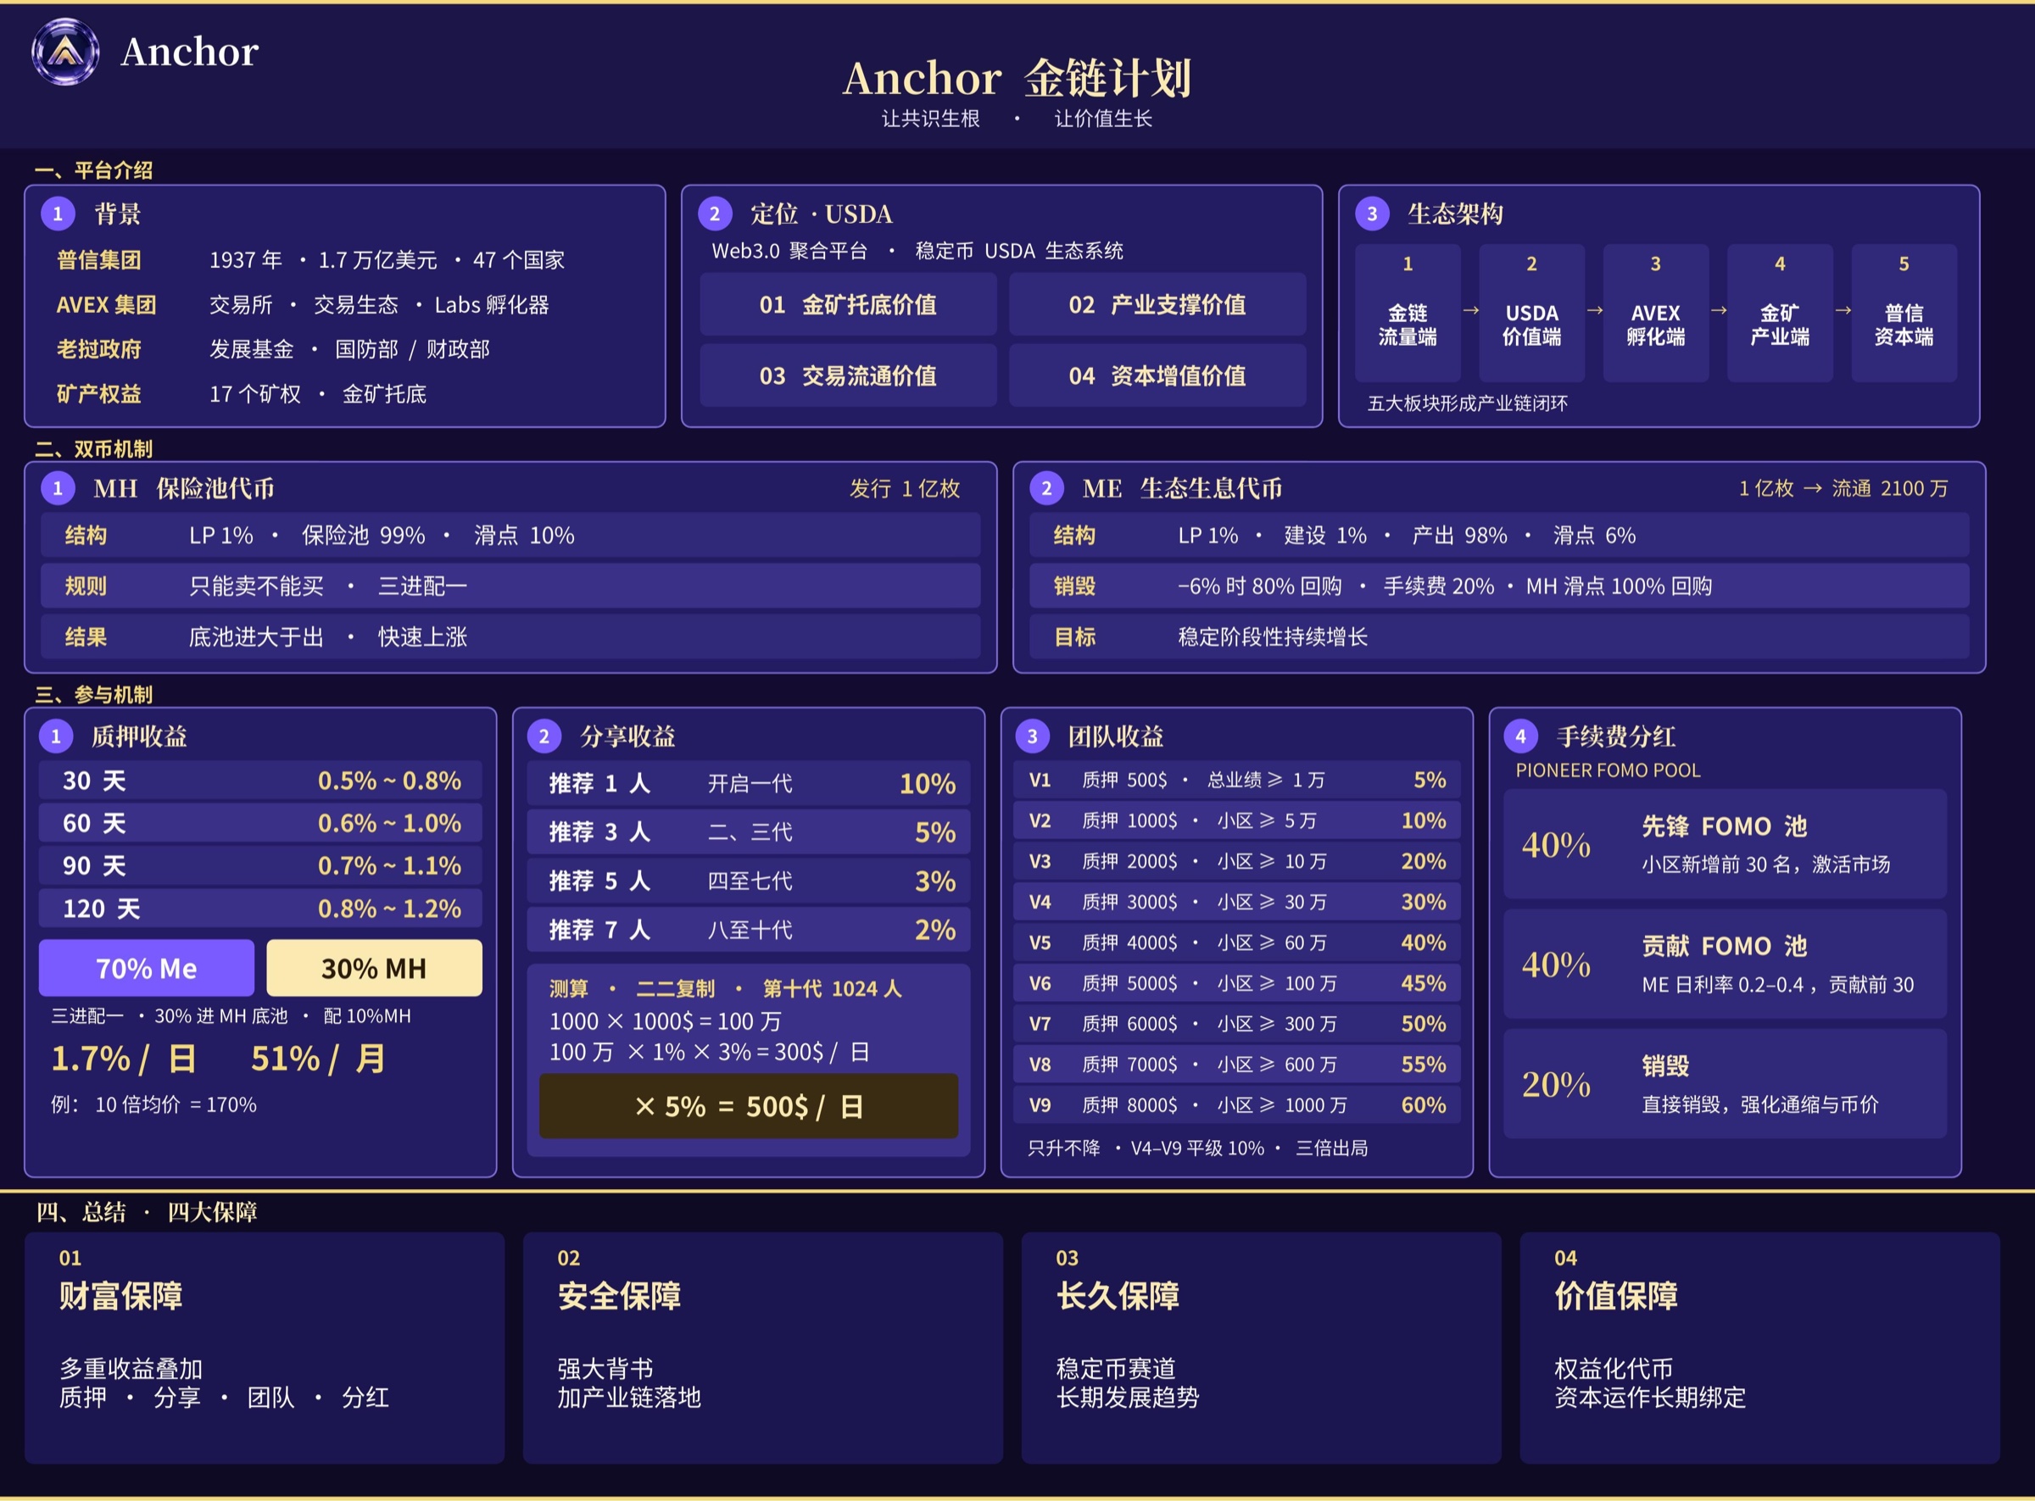
Task: Click the 只升不降 footnote under team levels
Action: 1197,1148
